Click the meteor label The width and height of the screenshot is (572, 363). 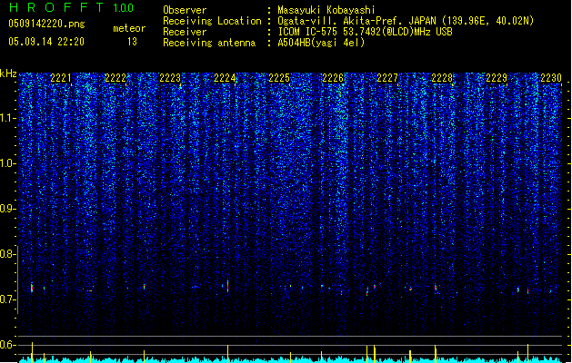(129, 28)
